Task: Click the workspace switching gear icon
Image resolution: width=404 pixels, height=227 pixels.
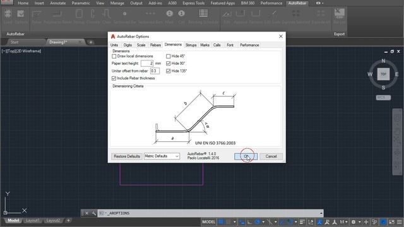Action: pos(353,222)
